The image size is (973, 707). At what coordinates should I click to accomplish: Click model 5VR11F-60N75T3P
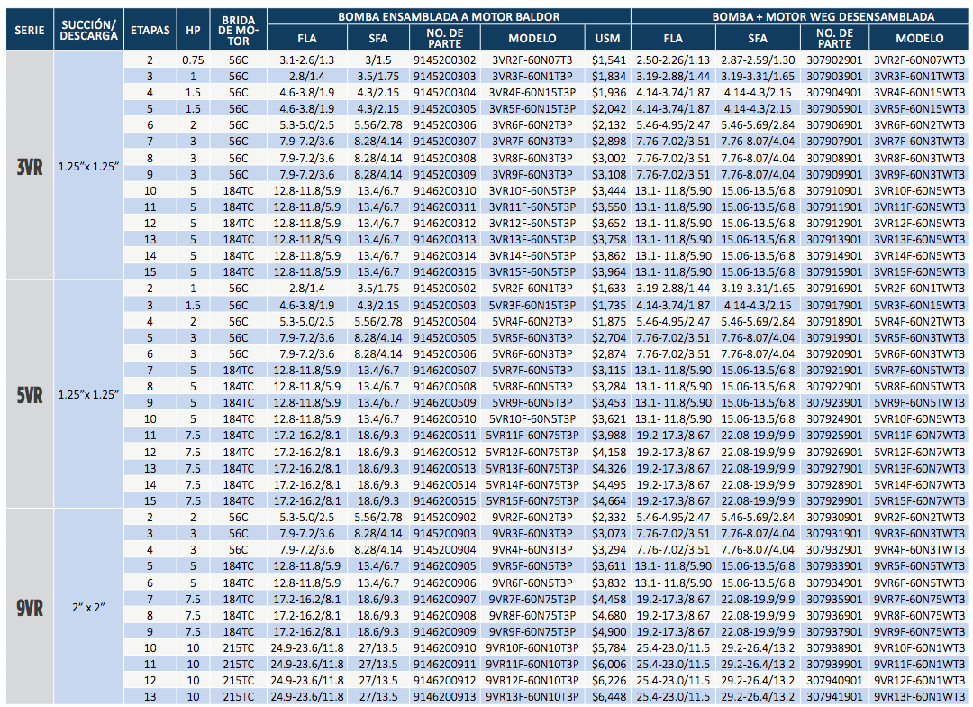(x=532, y=435)
